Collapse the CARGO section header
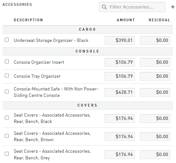The image size is (176, 163). pos(88,29)
